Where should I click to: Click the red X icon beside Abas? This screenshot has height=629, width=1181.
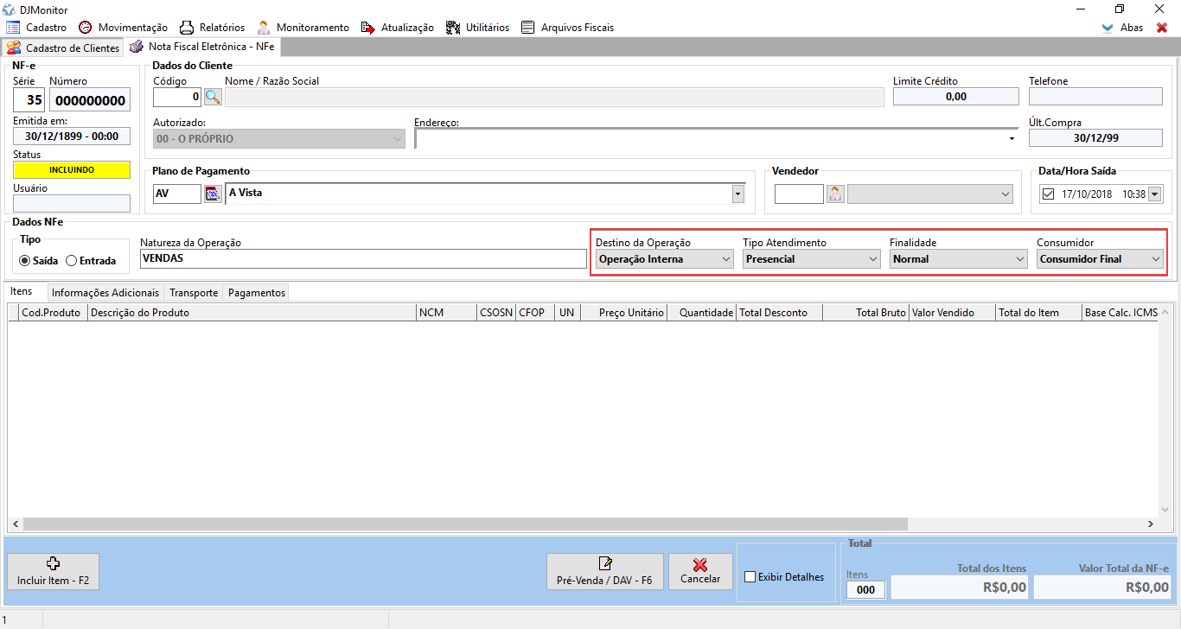point(1162,28)
